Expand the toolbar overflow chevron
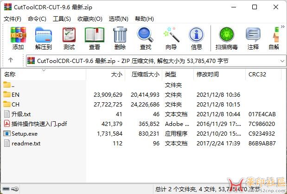This screenshot has height=194, width=287. 283,27
